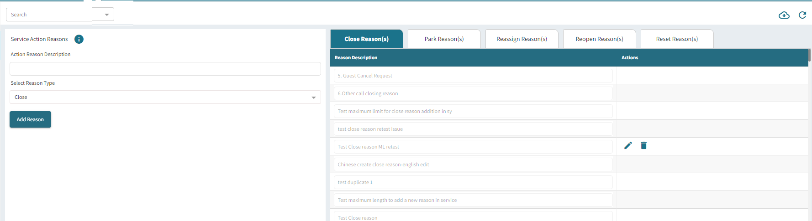Click the pencil edit icon in Actions column
This screenshot has height=221, width=812.
tap(628, 145)
